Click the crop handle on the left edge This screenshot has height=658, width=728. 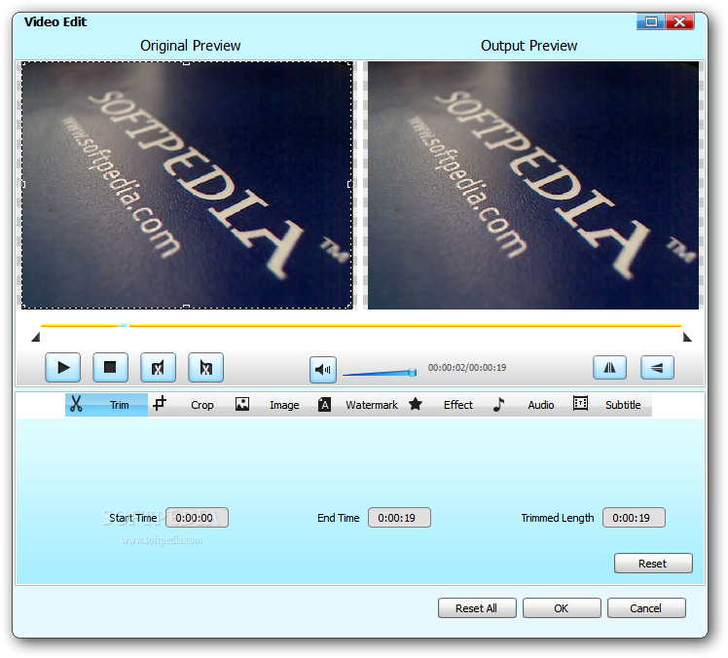[23, 184]
